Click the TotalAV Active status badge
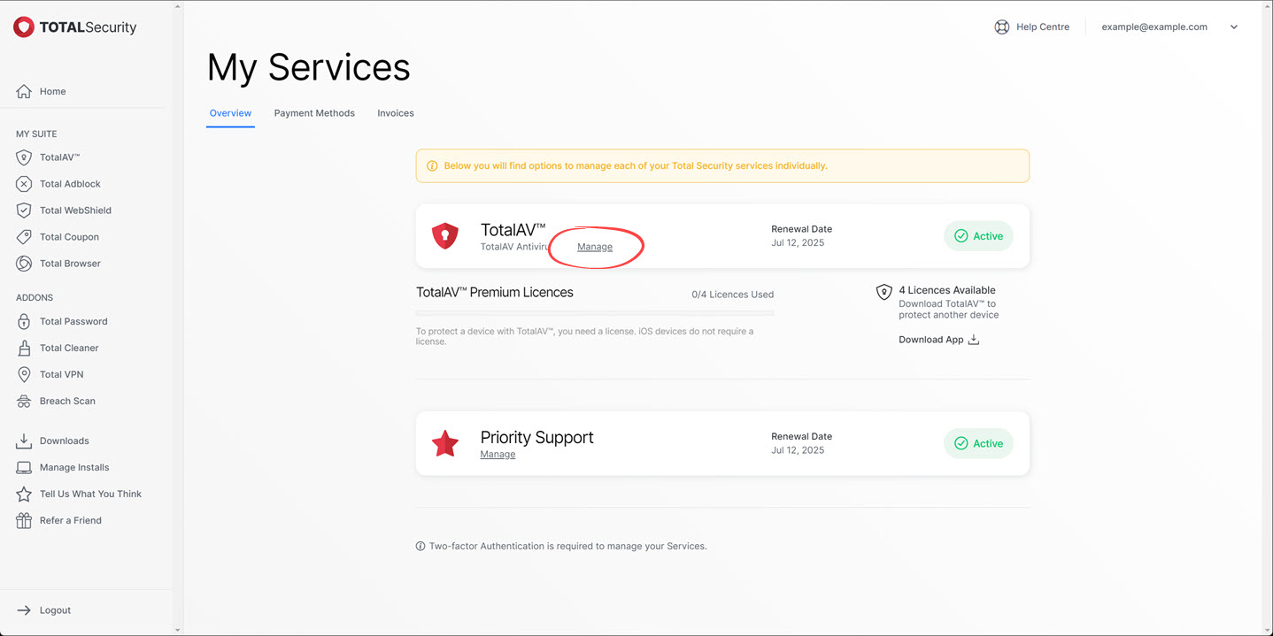Image resolution: width=1273 pixels, height=636 pixels. coord(978,236)
